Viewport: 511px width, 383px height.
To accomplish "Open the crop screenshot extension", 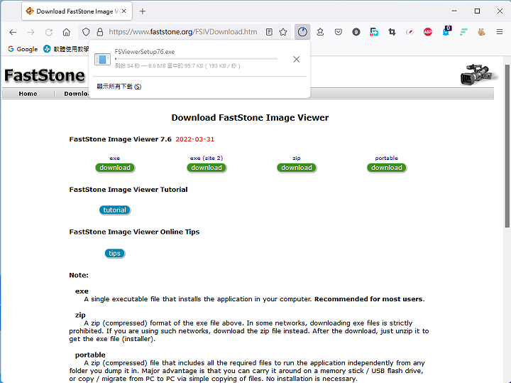I will click(392, 32).
